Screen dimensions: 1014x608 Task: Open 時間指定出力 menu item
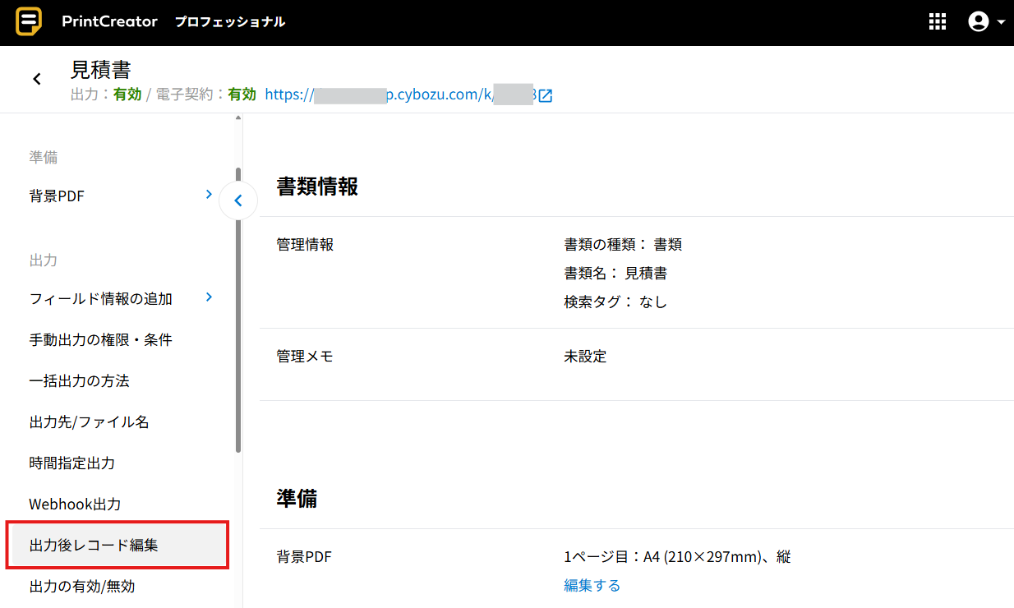[72, 463]
